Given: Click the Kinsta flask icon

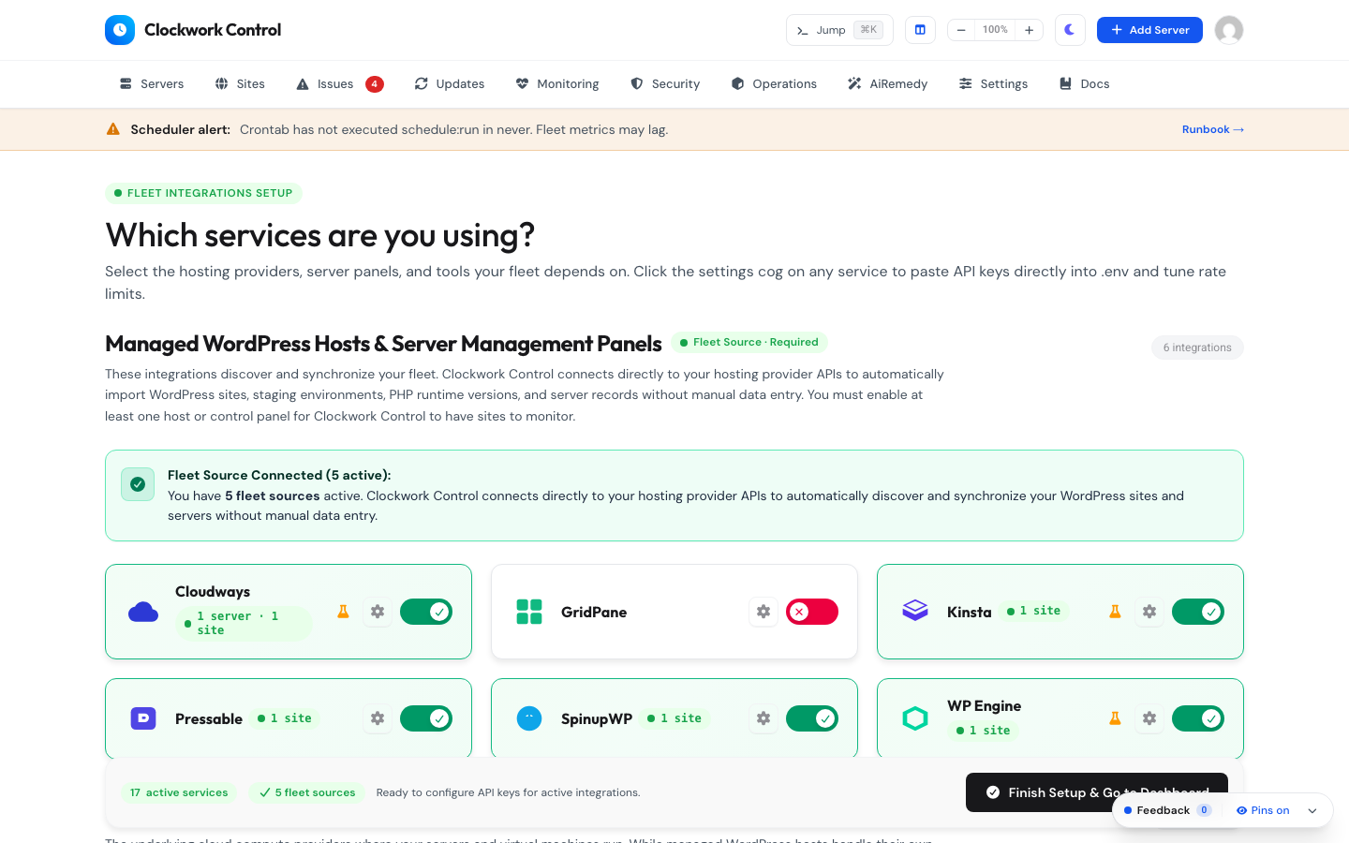Looking at the screenshot, I should click(1115, 612).
